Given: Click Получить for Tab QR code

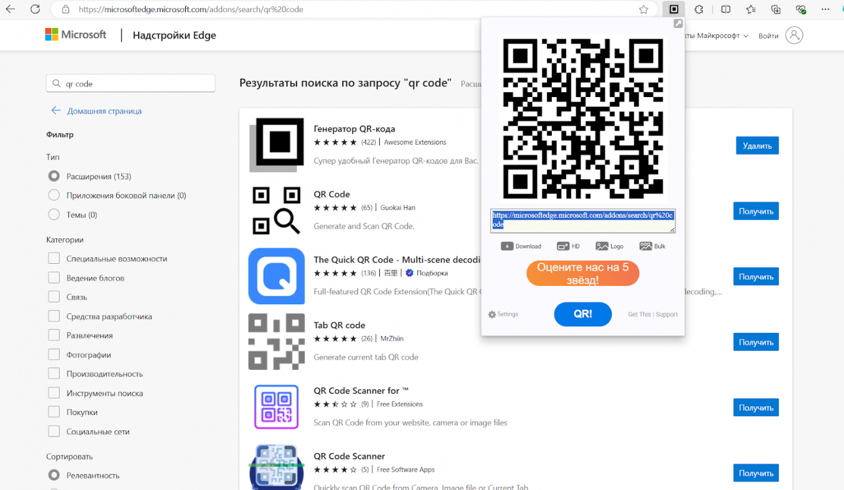Looking at the screenshot, I should pos(756,342).
